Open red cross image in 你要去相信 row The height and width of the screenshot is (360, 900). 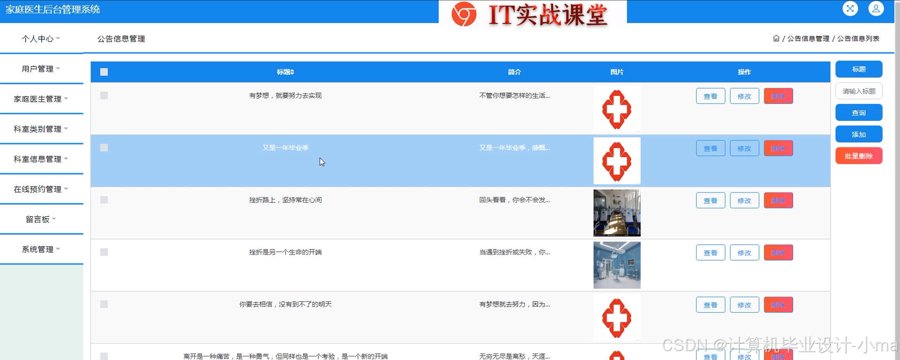click(x=617, y=317)
